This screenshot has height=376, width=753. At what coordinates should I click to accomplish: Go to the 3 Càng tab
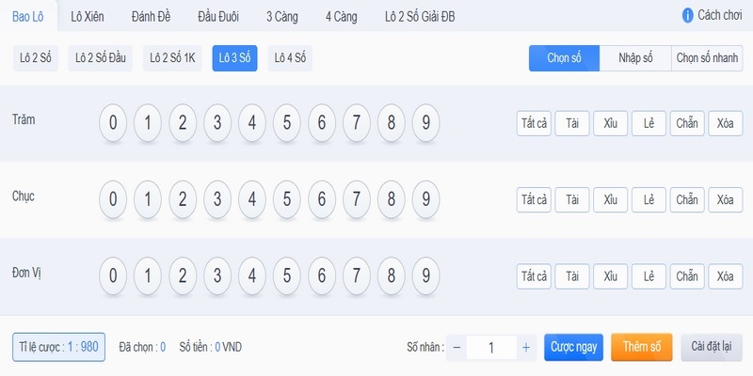pyautogui.click(x=281, y=17)
